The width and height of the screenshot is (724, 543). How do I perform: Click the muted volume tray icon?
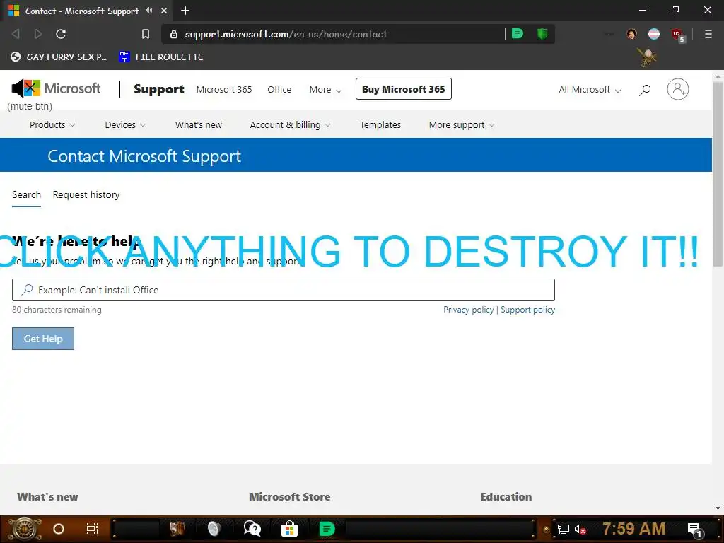(x=580, y=529)
